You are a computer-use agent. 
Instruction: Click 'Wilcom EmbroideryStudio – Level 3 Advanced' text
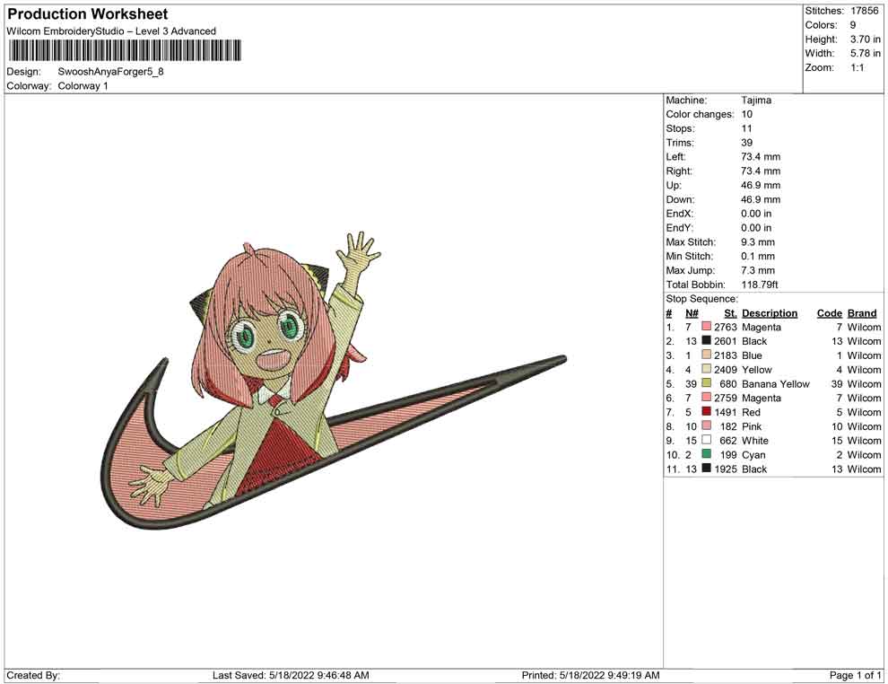(x=111, y=31)
